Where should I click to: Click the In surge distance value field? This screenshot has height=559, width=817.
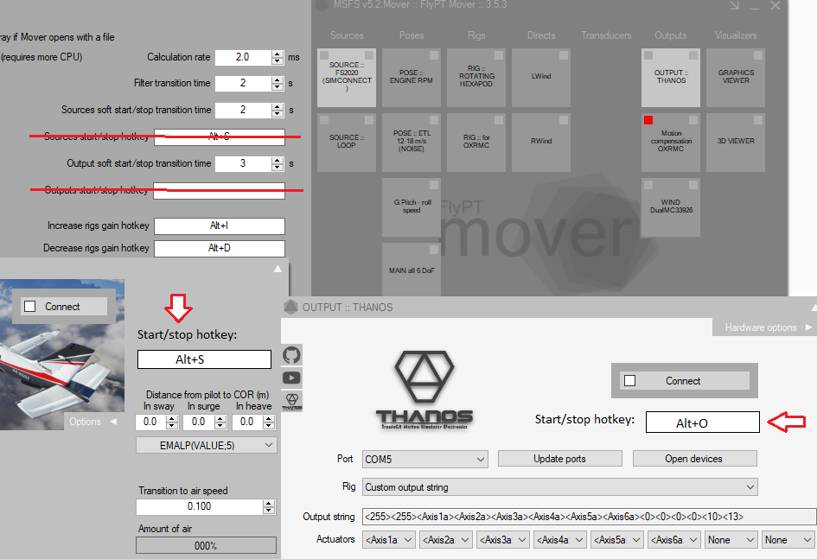tap(199, 422)
